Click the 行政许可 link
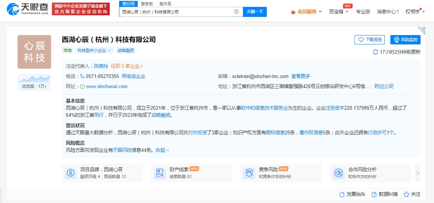 [377, 132]
